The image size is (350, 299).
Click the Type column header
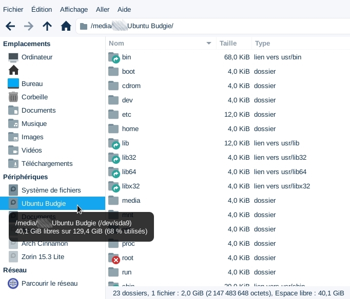(x=262, y=44)
